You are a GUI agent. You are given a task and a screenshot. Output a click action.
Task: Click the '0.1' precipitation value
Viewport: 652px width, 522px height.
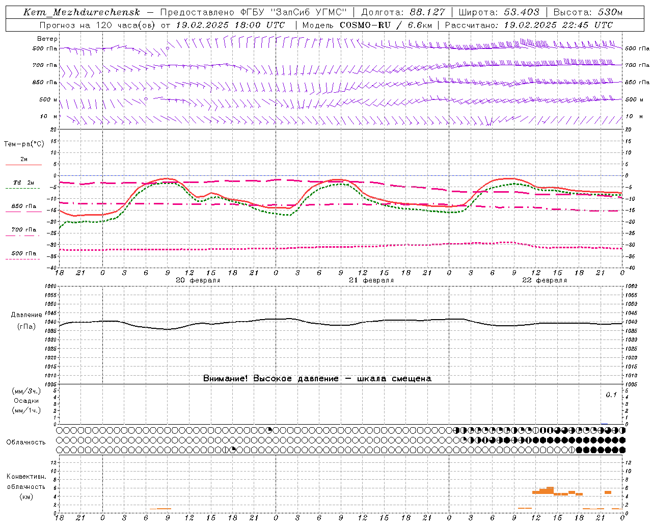[x=611, y=395]
